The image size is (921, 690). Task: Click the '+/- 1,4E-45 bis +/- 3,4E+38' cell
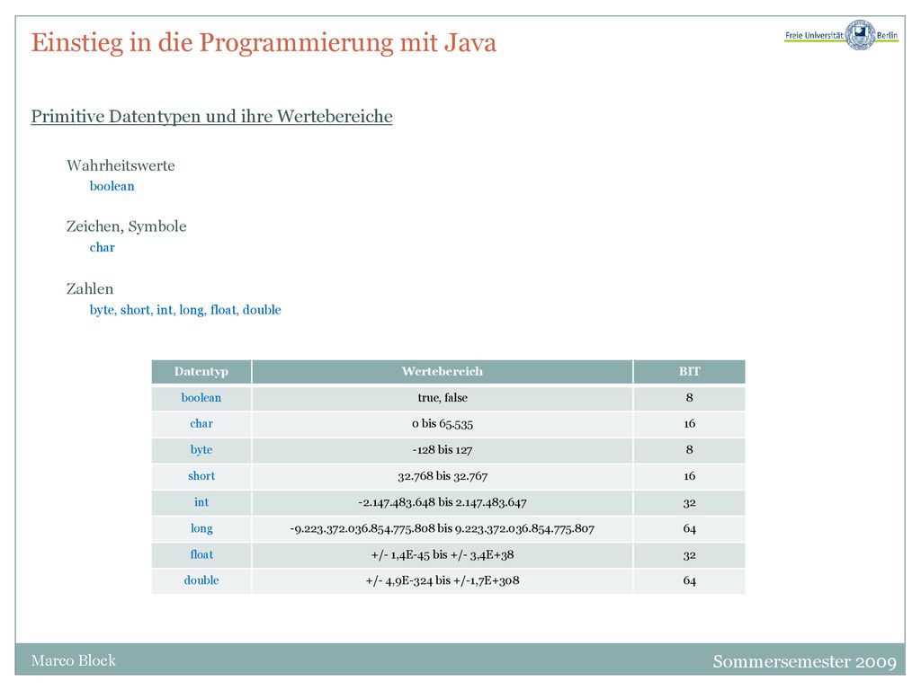(x=443, y=554)
